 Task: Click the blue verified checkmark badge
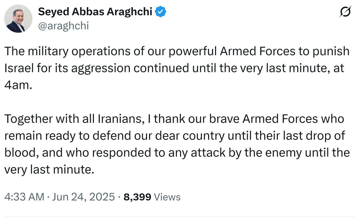pos(161,11)
